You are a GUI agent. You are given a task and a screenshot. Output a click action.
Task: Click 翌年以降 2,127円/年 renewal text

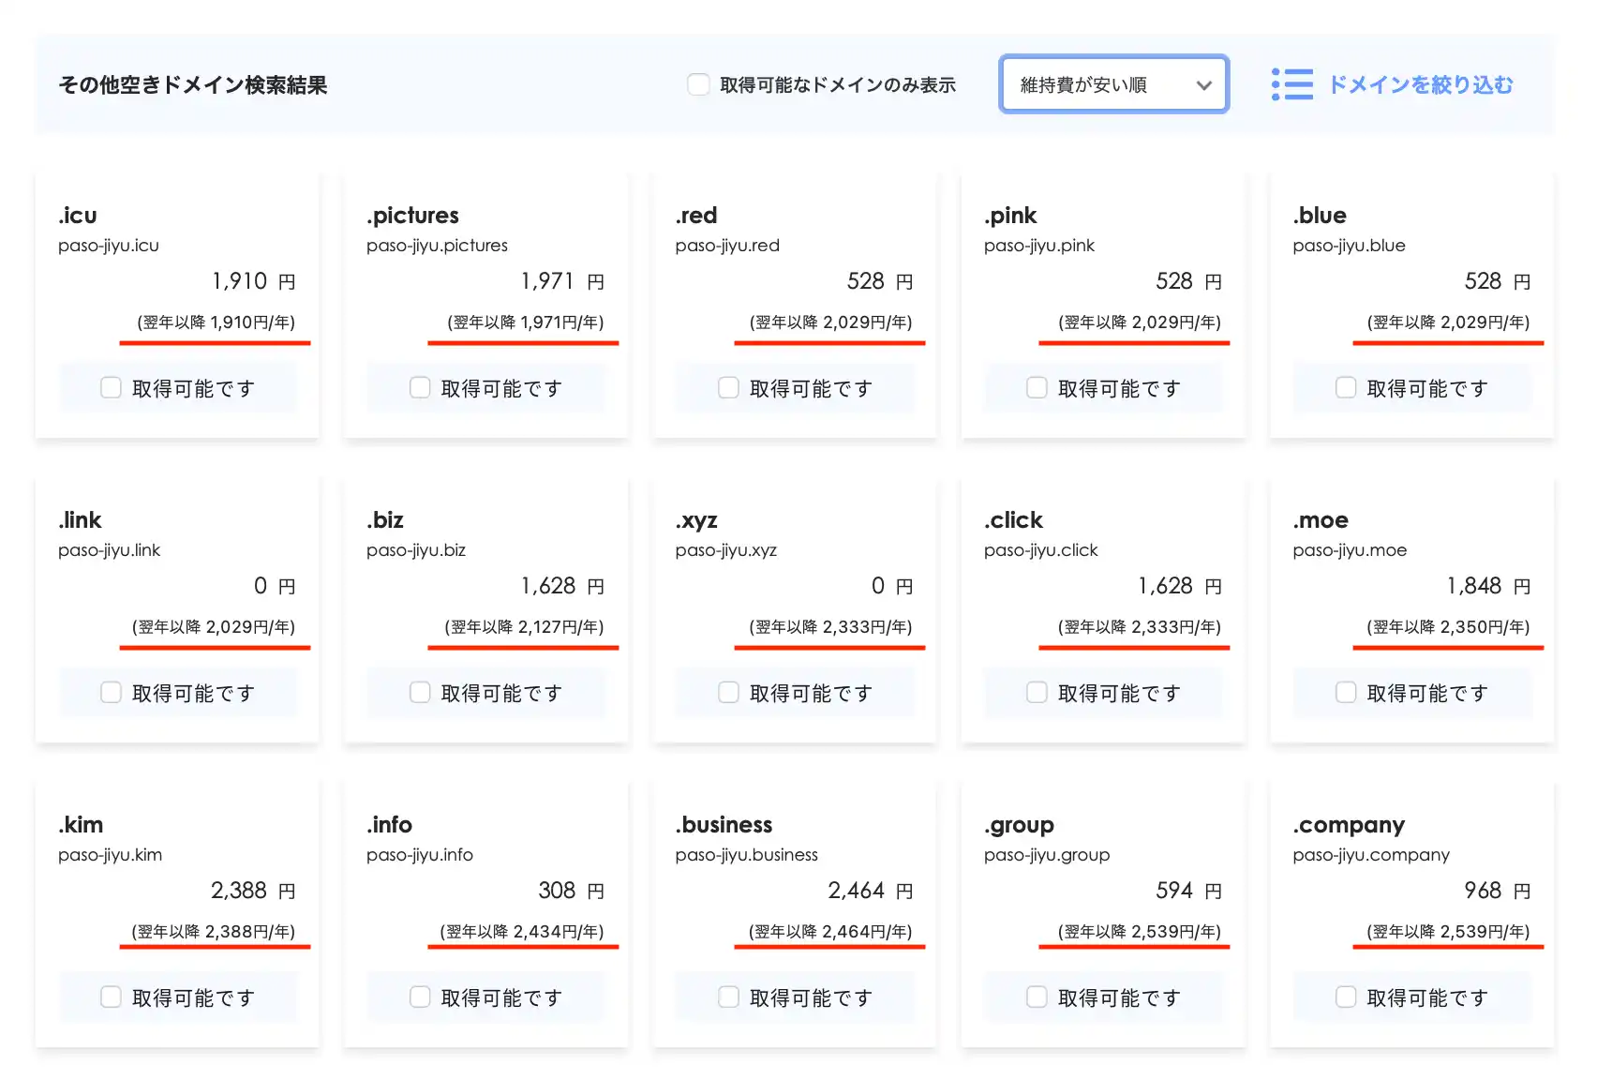pos(524,626)
